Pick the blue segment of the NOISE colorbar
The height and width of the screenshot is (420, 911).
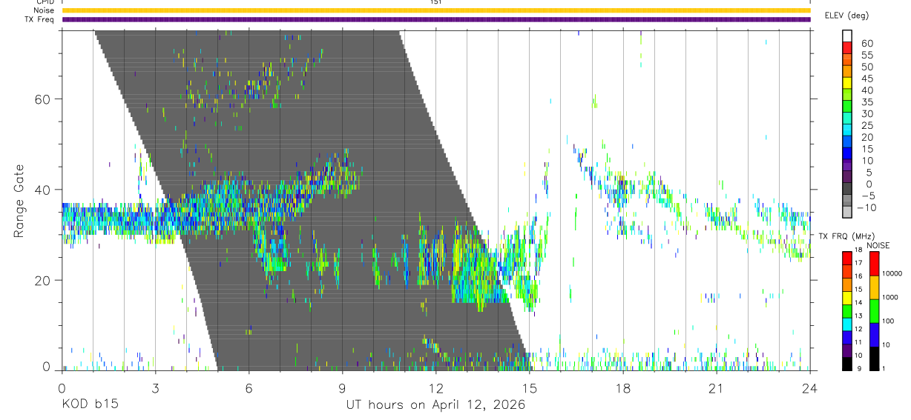click(874, 335)
